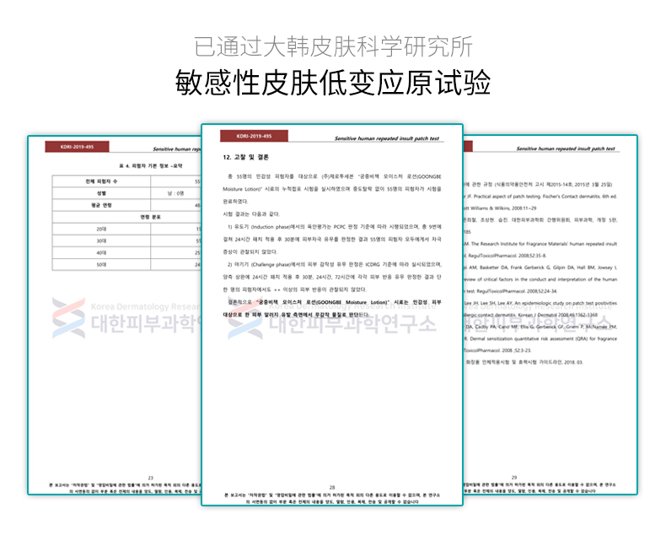
Task: Open the right references document page
Action: (x=551, y=315)
